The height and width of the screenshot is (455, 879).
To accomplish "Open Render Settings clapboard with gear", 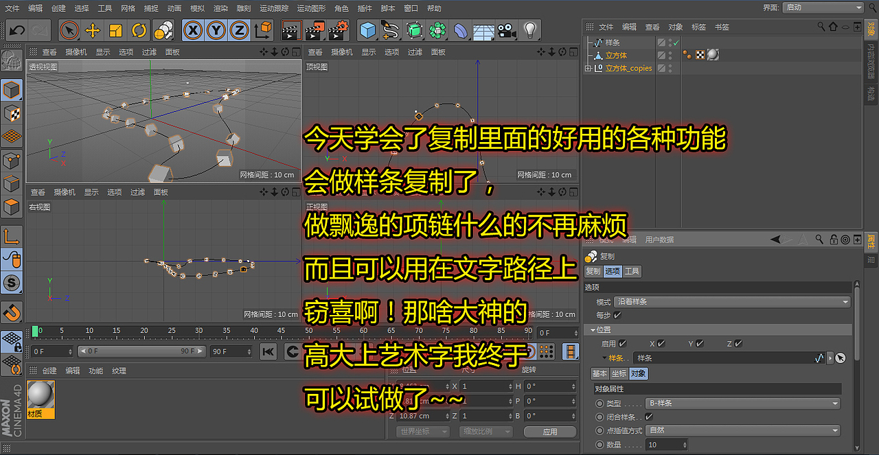I will (339, 30).
